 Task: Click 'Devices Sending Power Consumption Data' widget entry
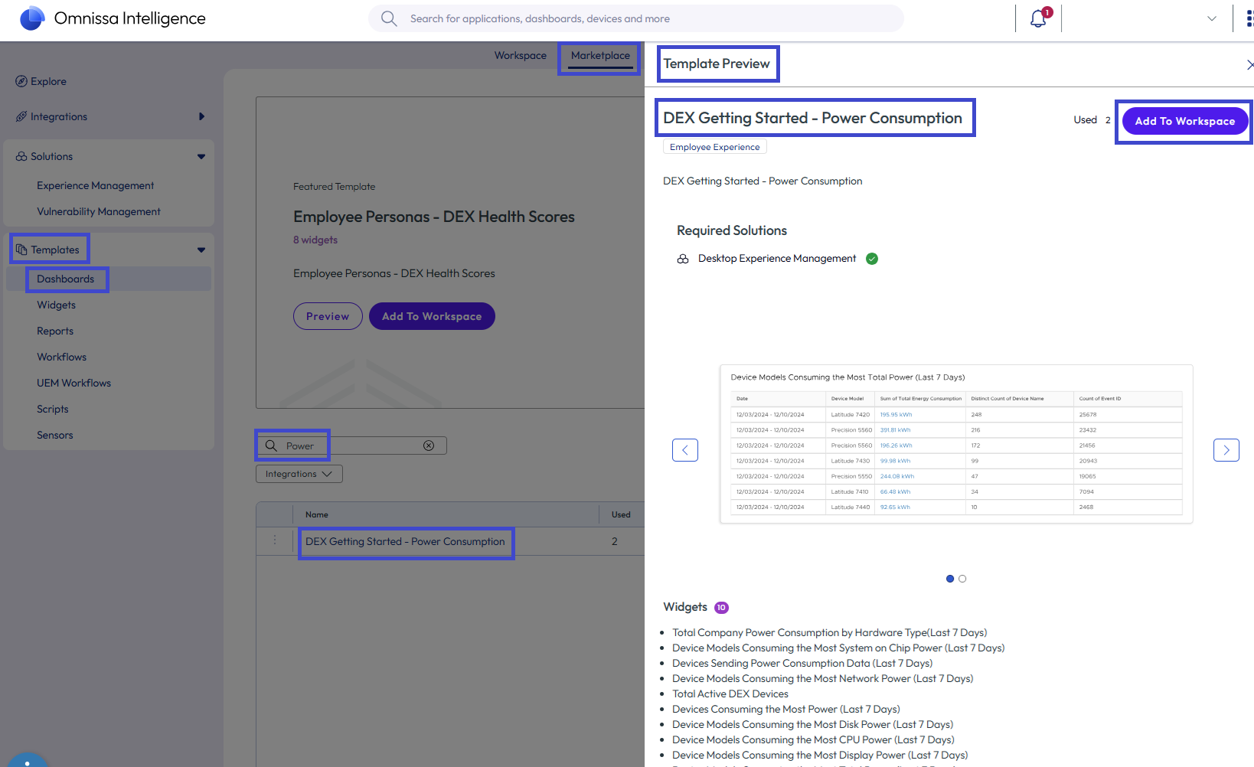coord(802,663)
